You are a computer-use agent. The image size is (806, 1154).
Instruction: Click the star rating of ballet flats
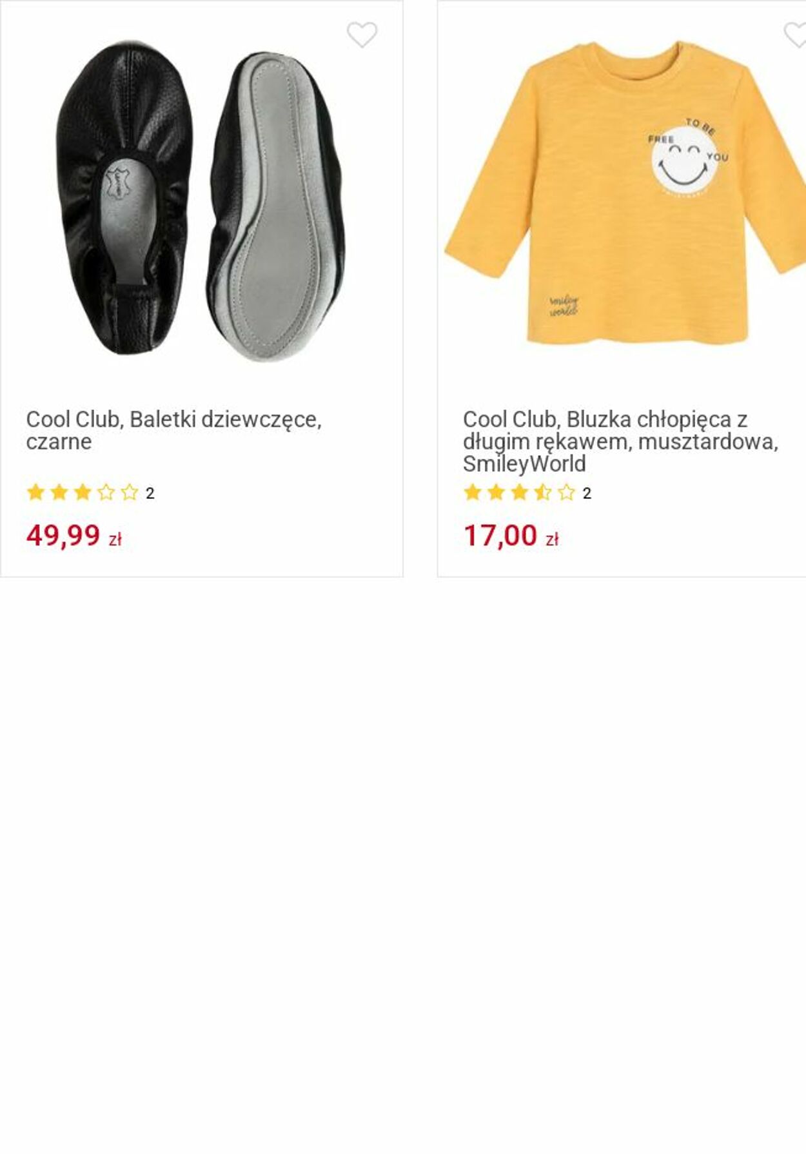point(83,493)
